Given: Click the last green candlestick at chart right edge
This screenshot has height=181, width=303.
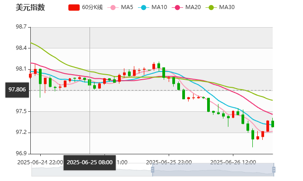Looking at the screenshot, I should (273, 124).
